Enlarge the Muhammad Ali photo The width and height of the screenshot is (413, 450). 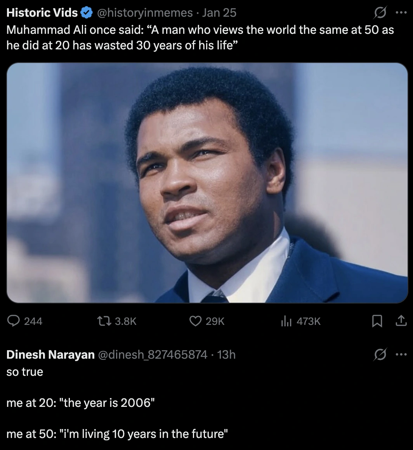tap(207, 183)
